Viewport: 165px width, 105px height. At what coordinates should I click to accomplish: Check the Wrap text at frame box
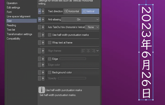click(50, 43)
